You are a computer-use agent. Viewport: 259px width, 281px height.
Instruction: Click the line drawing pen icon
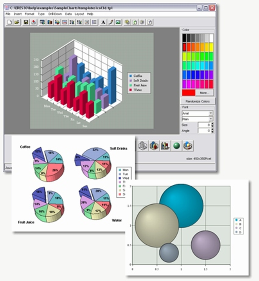[111, 22]
